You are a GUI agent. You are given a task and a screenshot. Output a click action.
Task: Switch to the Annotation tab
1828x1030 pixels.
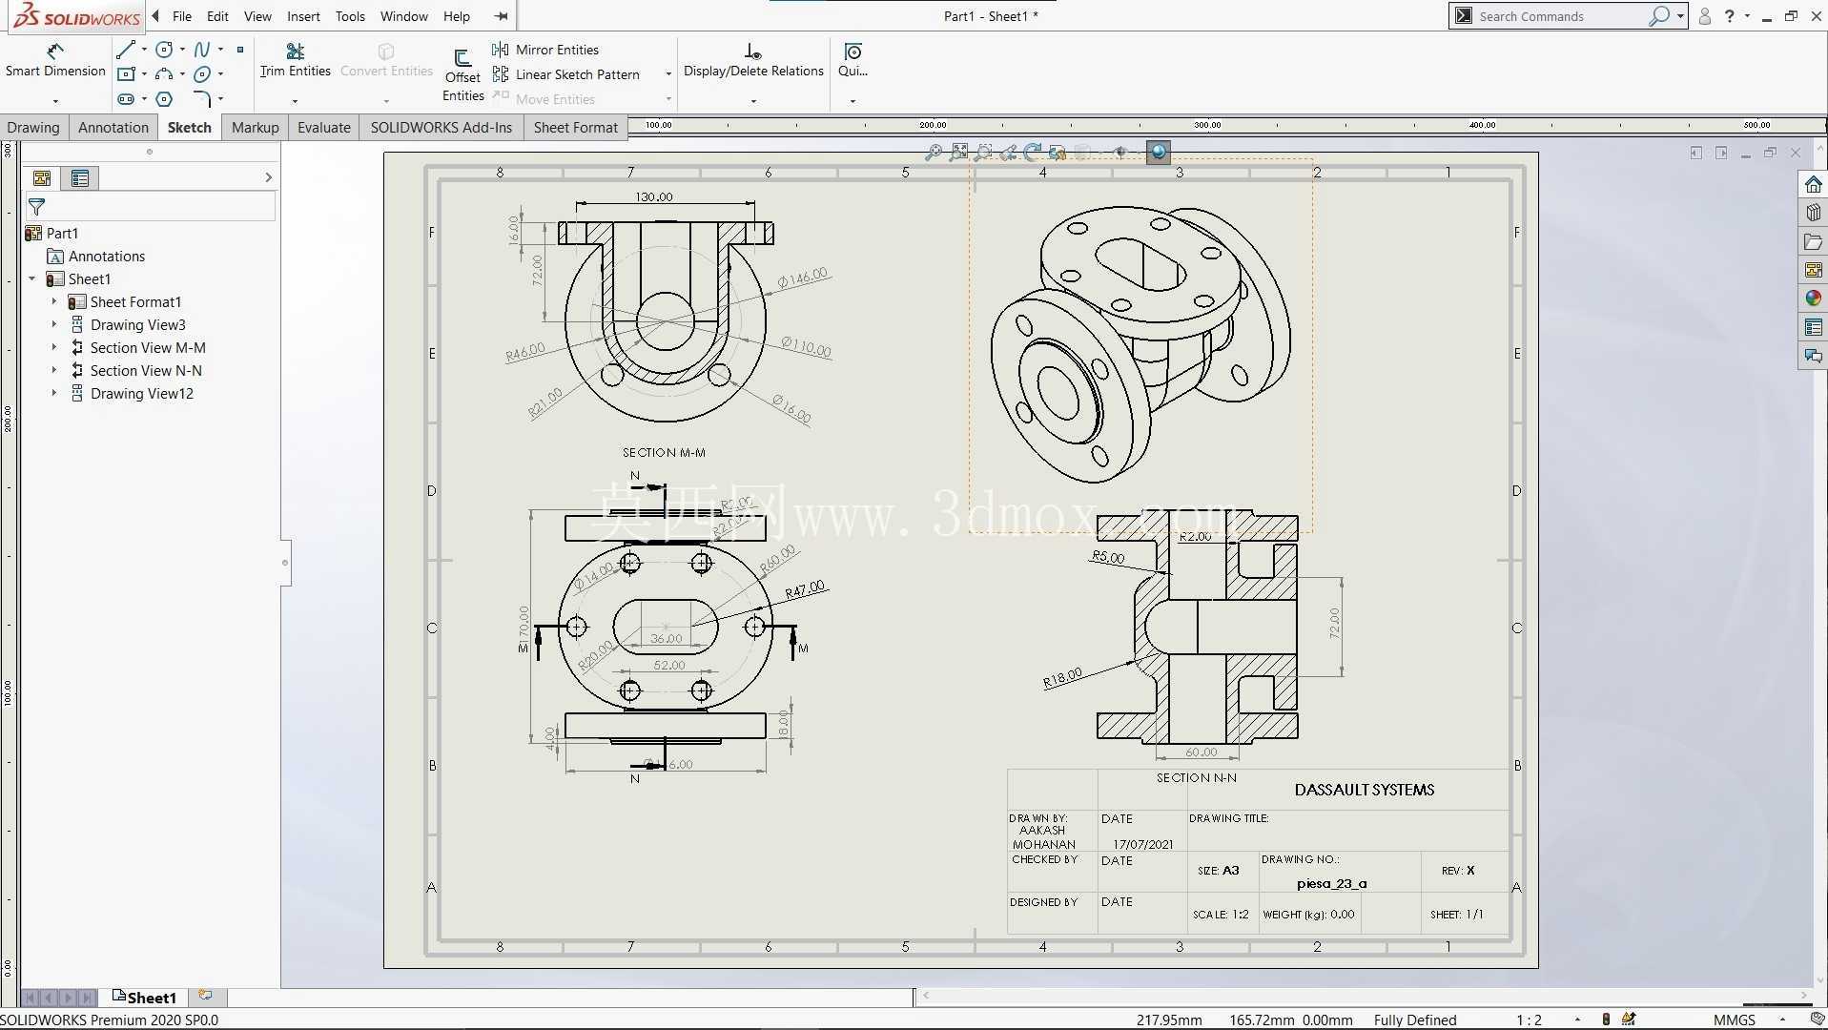(x=113, y=127)
